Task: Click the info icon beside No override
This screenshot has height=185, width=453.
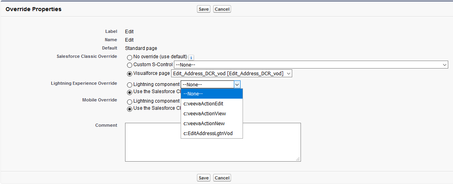Action: pyautogui.click(x=191, y=57)
